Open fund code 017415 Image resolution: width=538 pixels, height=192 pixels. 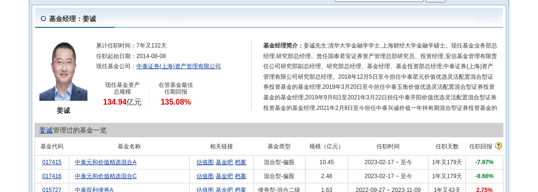point(52,162)
